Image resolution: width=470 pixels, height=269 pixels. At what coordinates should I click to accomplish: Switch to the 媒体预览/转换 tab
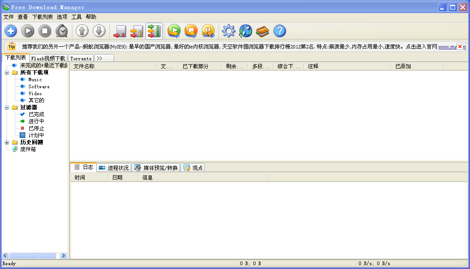pos(156,168)
